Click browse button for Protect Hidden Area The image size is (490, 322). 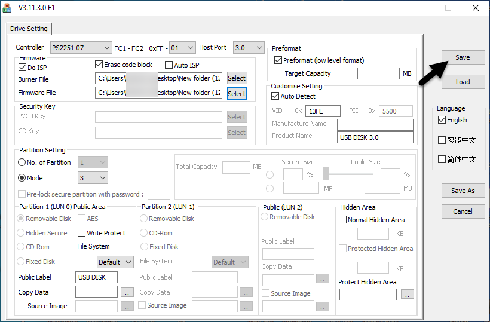[x=407, y=294]
